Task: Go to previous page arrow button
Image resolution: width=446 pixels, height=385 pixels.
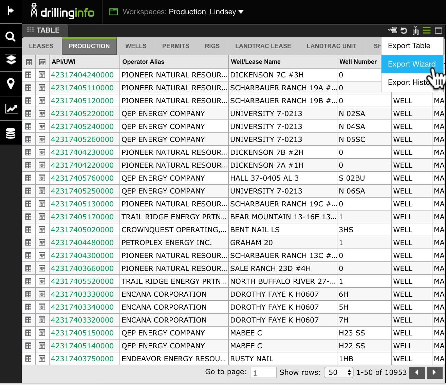Action: pyautogui.click(x=417, y=372)
